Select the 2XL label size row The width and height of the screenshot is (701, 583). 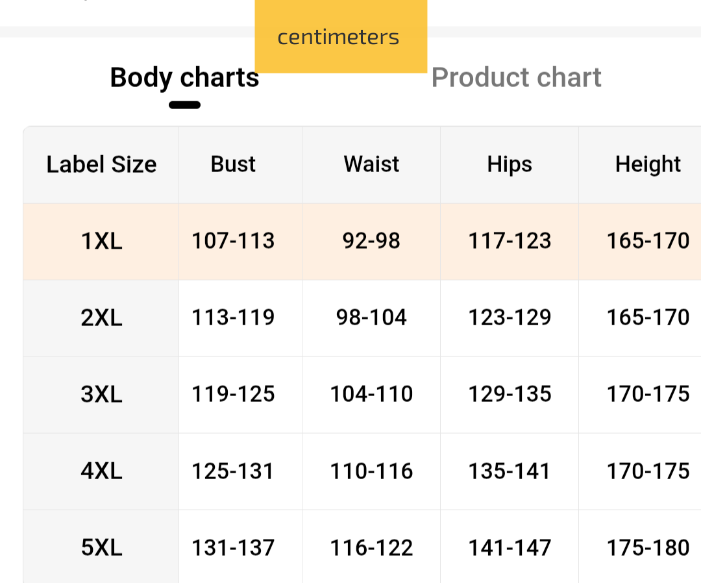101,318
